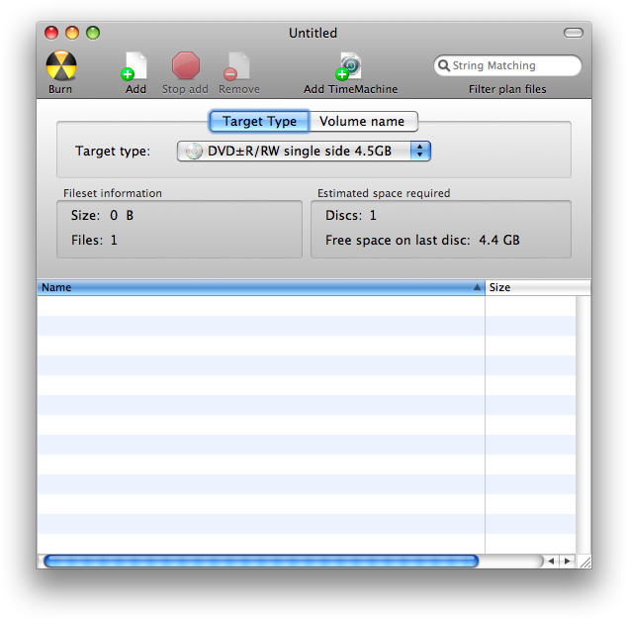Click the Add TimeMachine icon
Image resolution: width=627 pixels, height=619 pixels.
click(349, 66)
